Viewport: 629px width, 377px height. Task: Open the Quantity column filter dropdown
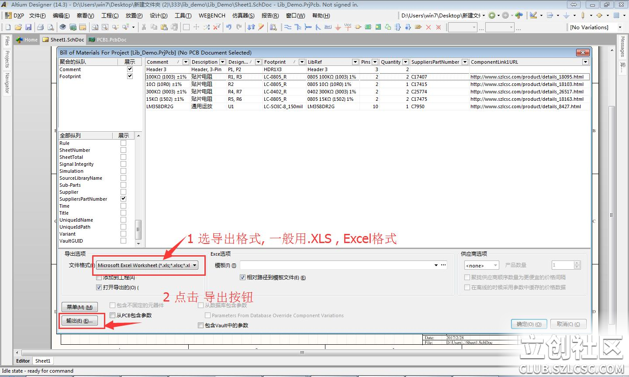point(405,62)
